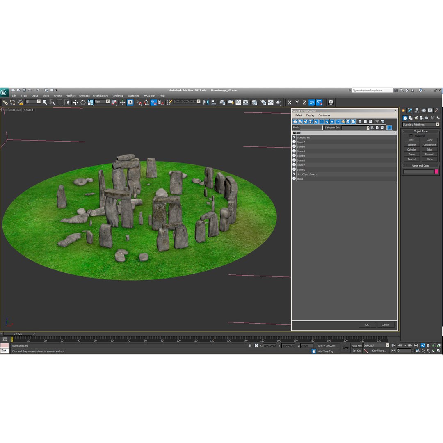The width and height of the screenshot is (443, 443).
Task: Open Select by Name tool
Action: click(52, 102)
